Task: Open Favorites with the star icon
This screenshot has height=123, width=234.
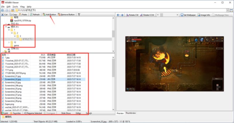Action: tap(16, 113)
